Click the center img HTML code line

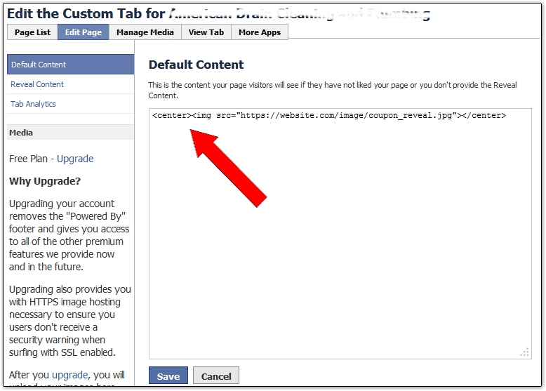328,115
